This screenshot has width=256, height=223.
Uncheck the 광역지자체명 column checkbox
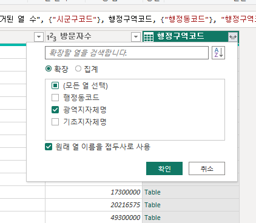[x=55, y=110]
